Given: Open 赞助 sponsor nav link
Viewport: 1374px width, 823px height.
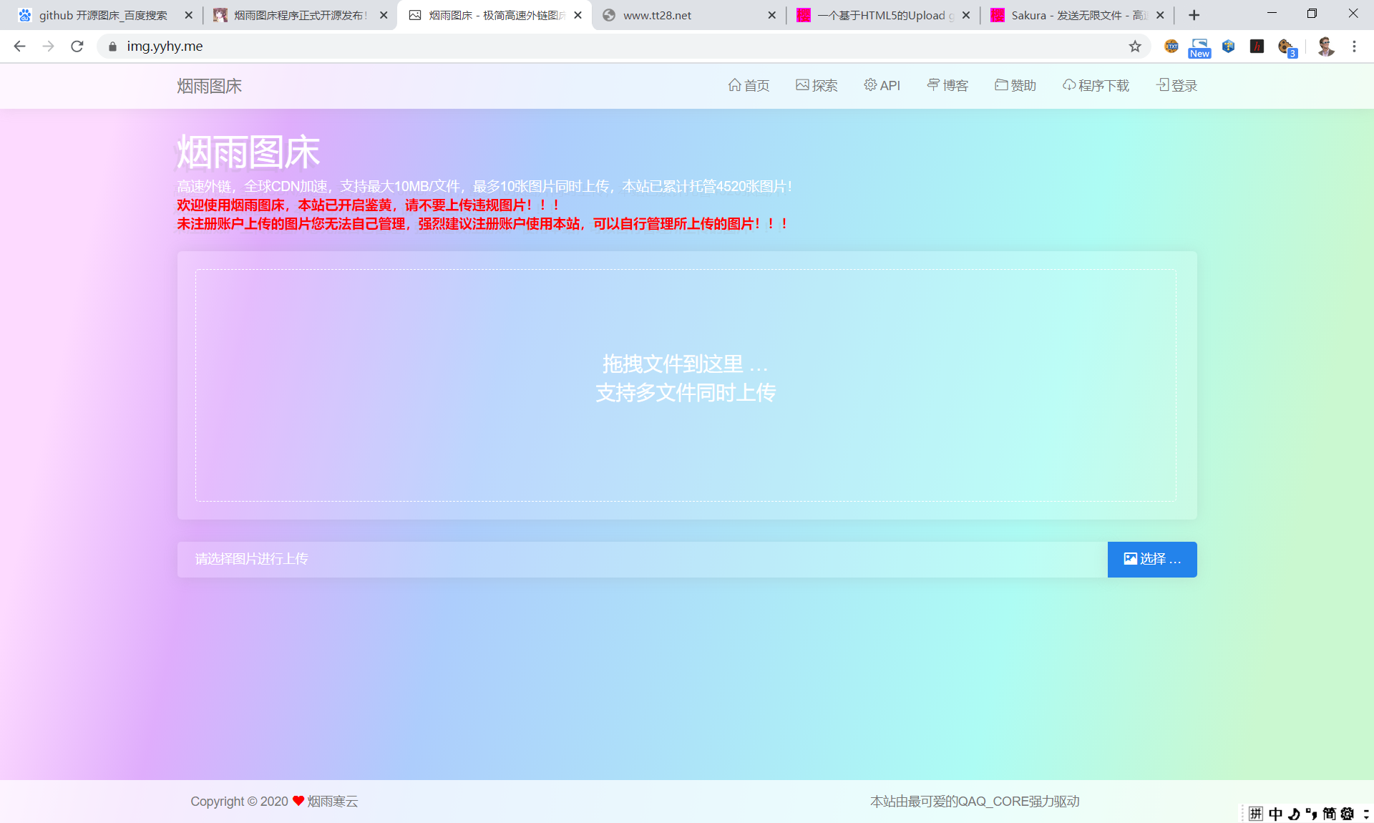Looking at the screenshot, I should click(x=1015, y=86).
